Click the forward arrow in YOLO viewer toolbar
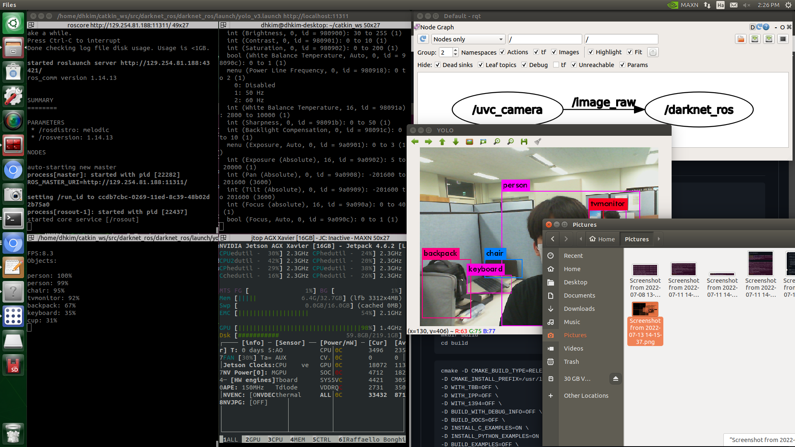This screenshot has height=447, width=795. pos(429,142)
